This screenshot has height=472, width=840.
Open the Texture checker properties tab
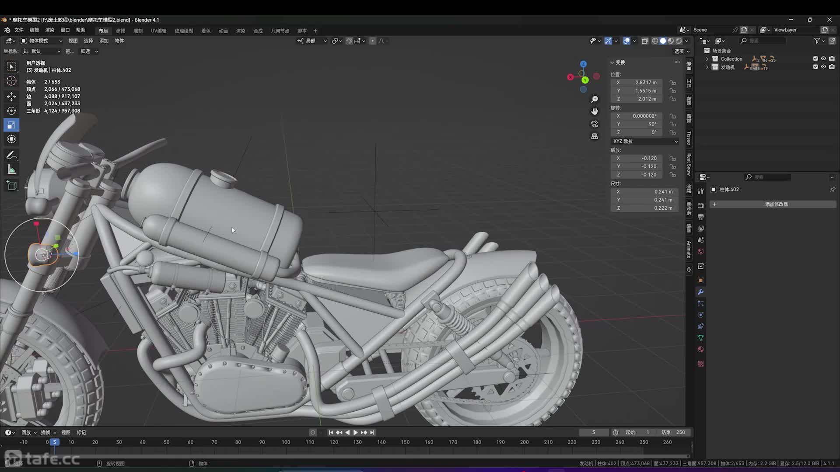point(700,364)
